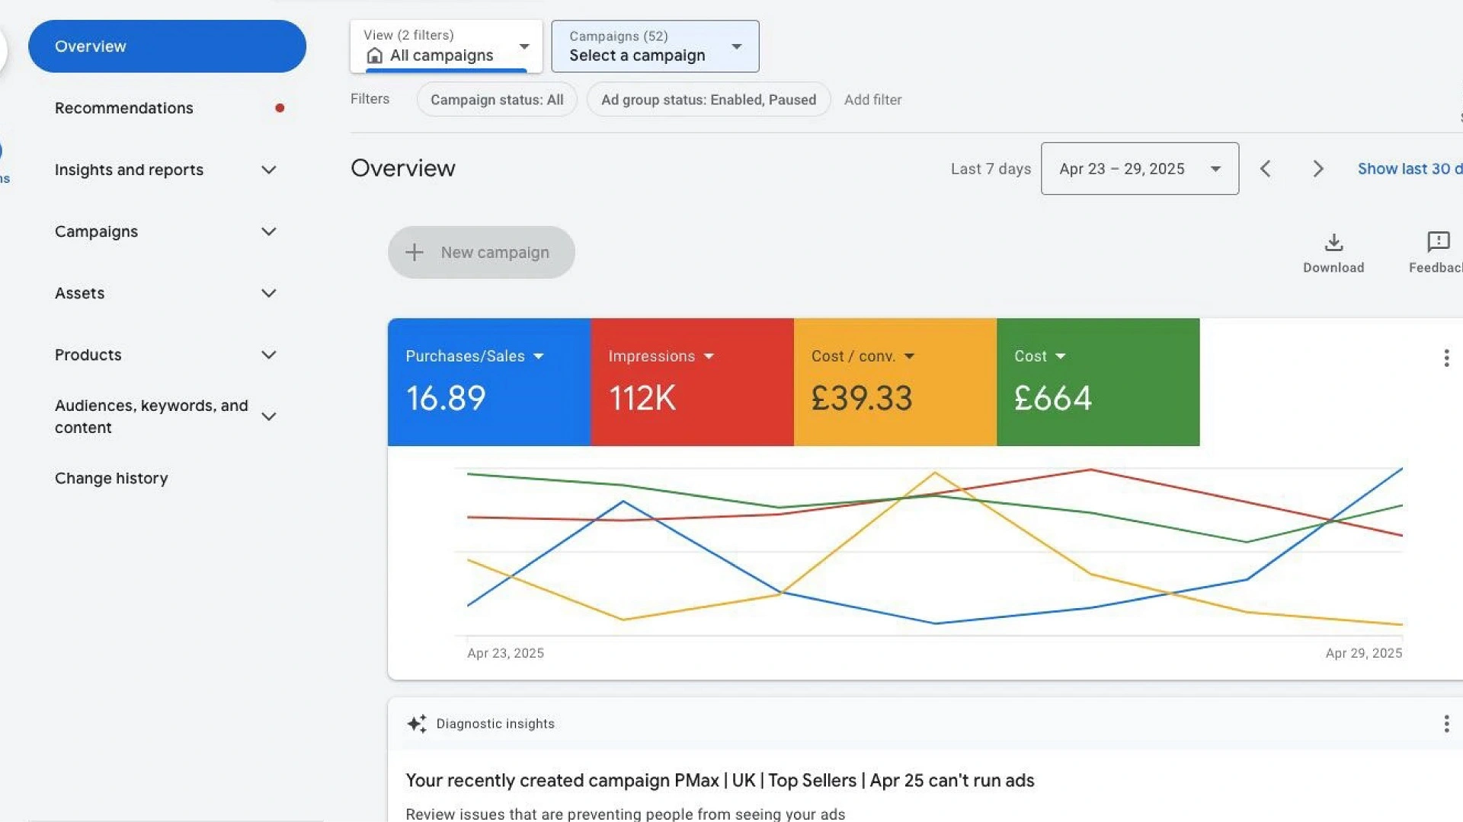Image resolution: width=1463 pixels, height=822 pixels.
Task: Open scorecard chart three-dot menu
Action: click(1445, 358)
